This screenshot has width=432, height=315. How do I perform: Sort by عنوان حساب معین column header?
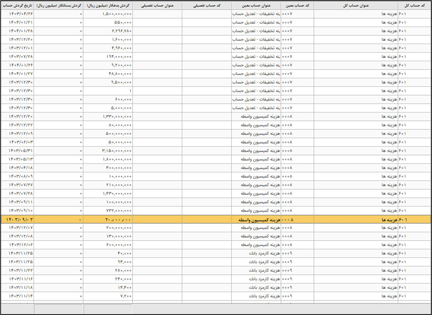pos(256,5)
